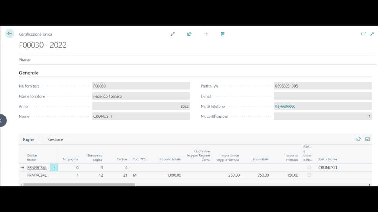Click the plus icon to create new

coord(206,34)
